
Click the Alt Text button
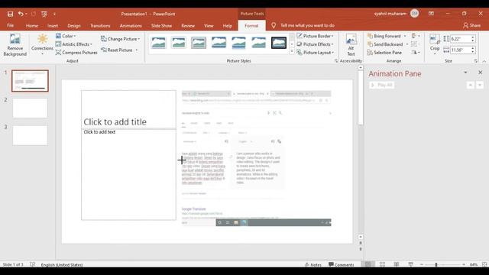[x=351, y=45]
